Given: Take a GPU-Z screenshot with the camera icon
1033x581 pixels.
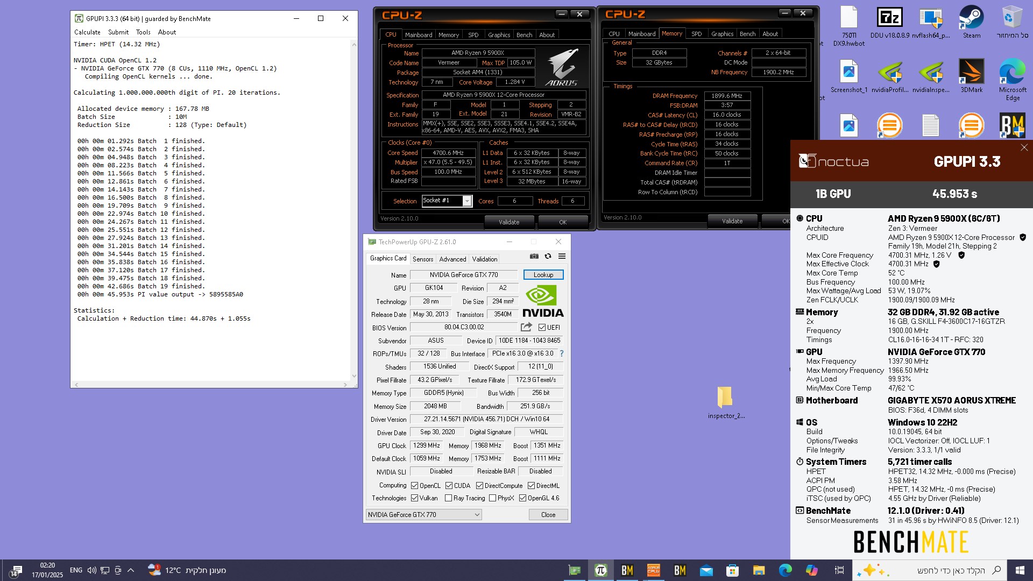Looking at the screenshot, I should [x=534, y=257].
